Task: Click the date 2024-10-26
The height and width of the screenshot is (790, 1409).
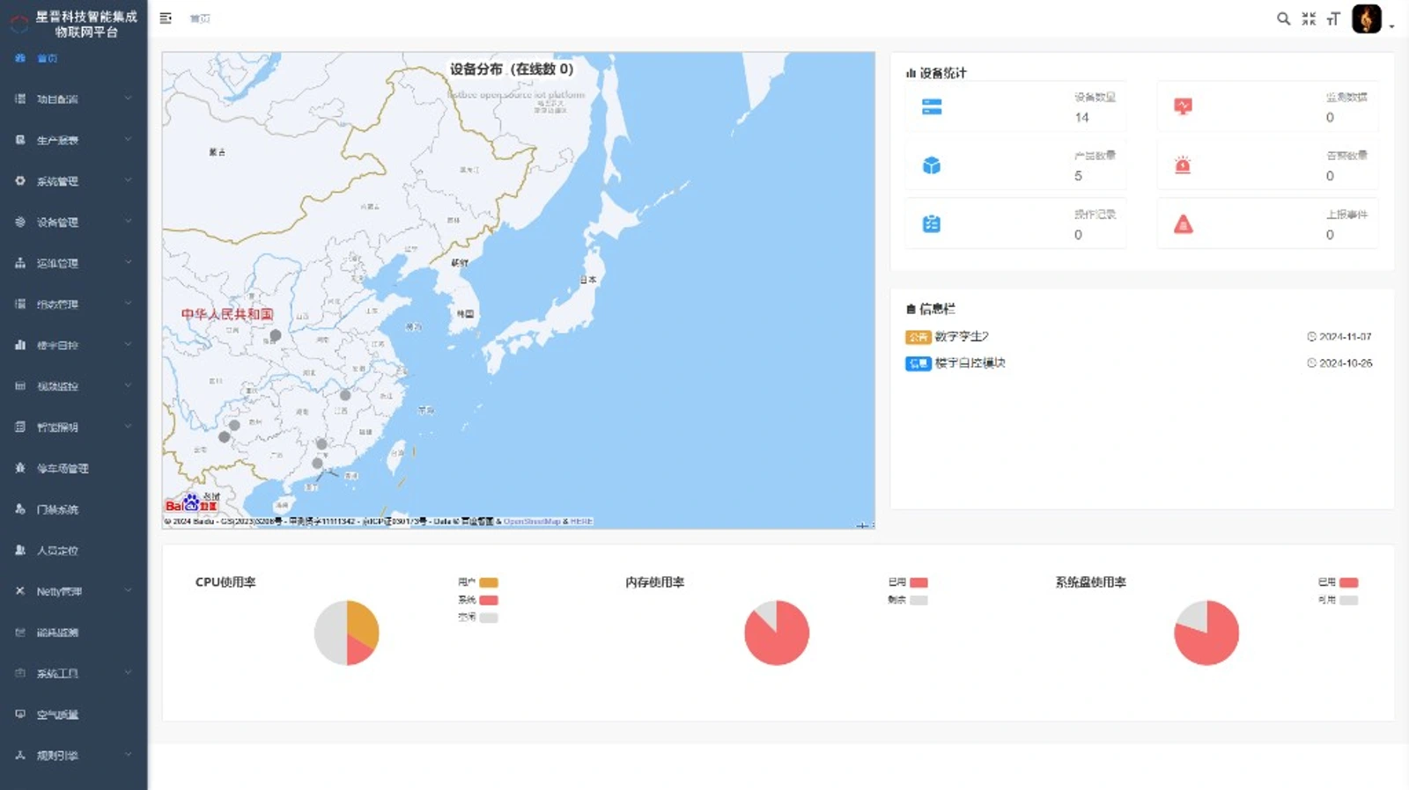Action: click(1345, 363)
